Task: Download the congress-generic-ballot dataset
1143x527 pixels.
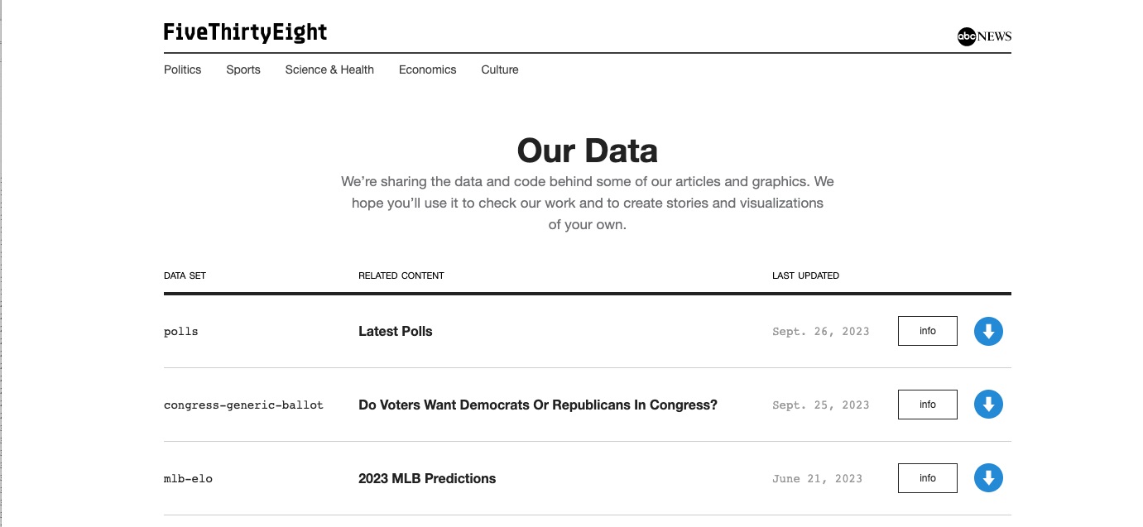Action: [x=988, y=405]
